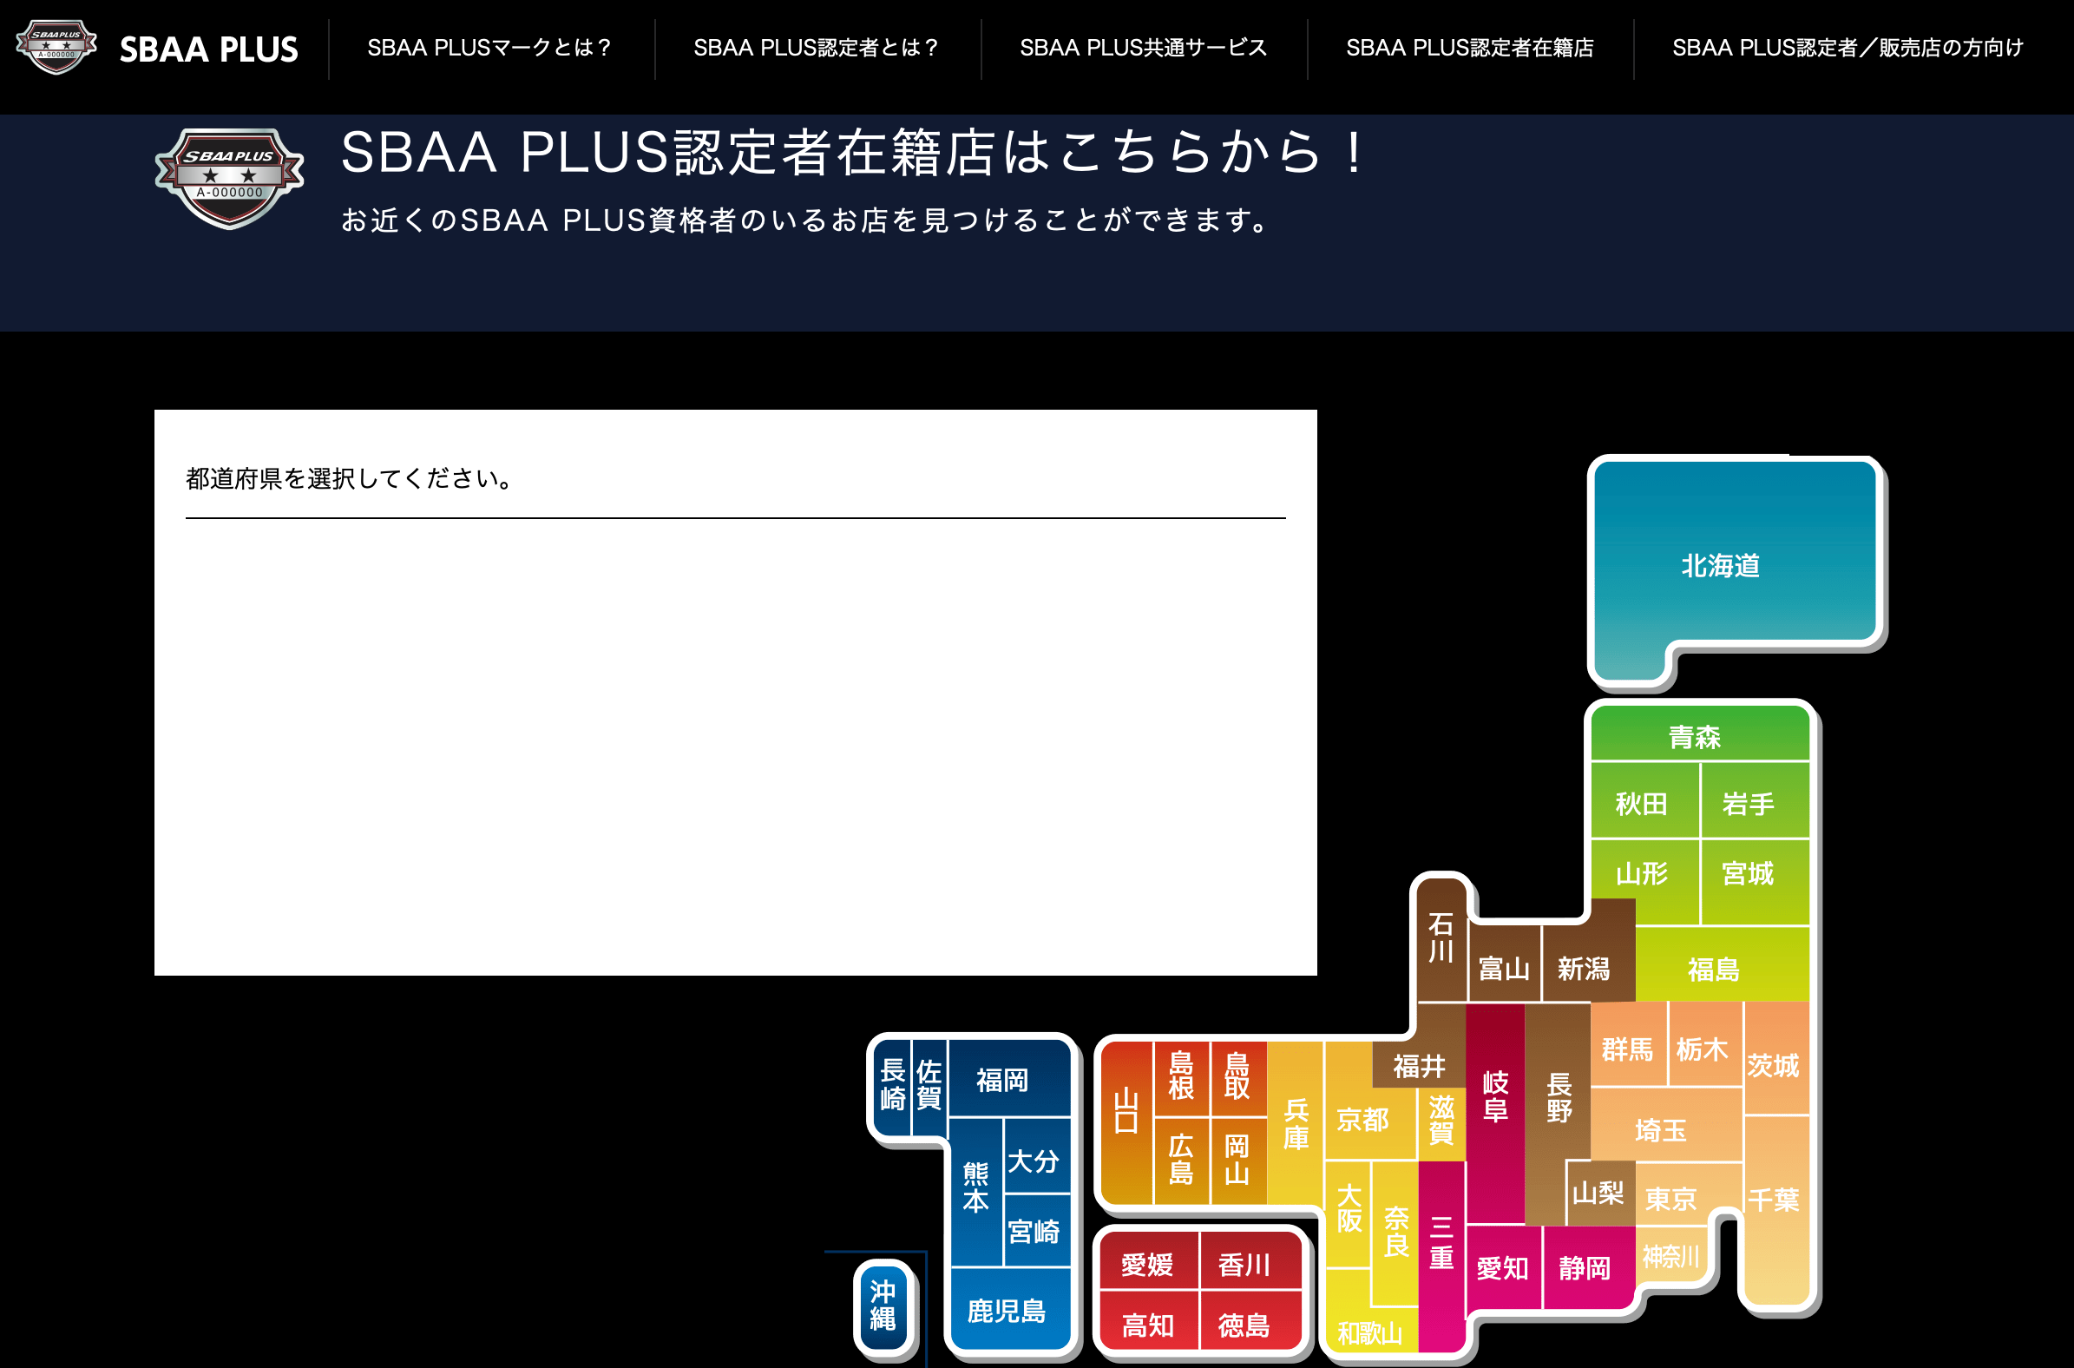Select 東京 prefecture tile
Viewport: 2074px width, 1368px height.
tap(1671, 1199)
